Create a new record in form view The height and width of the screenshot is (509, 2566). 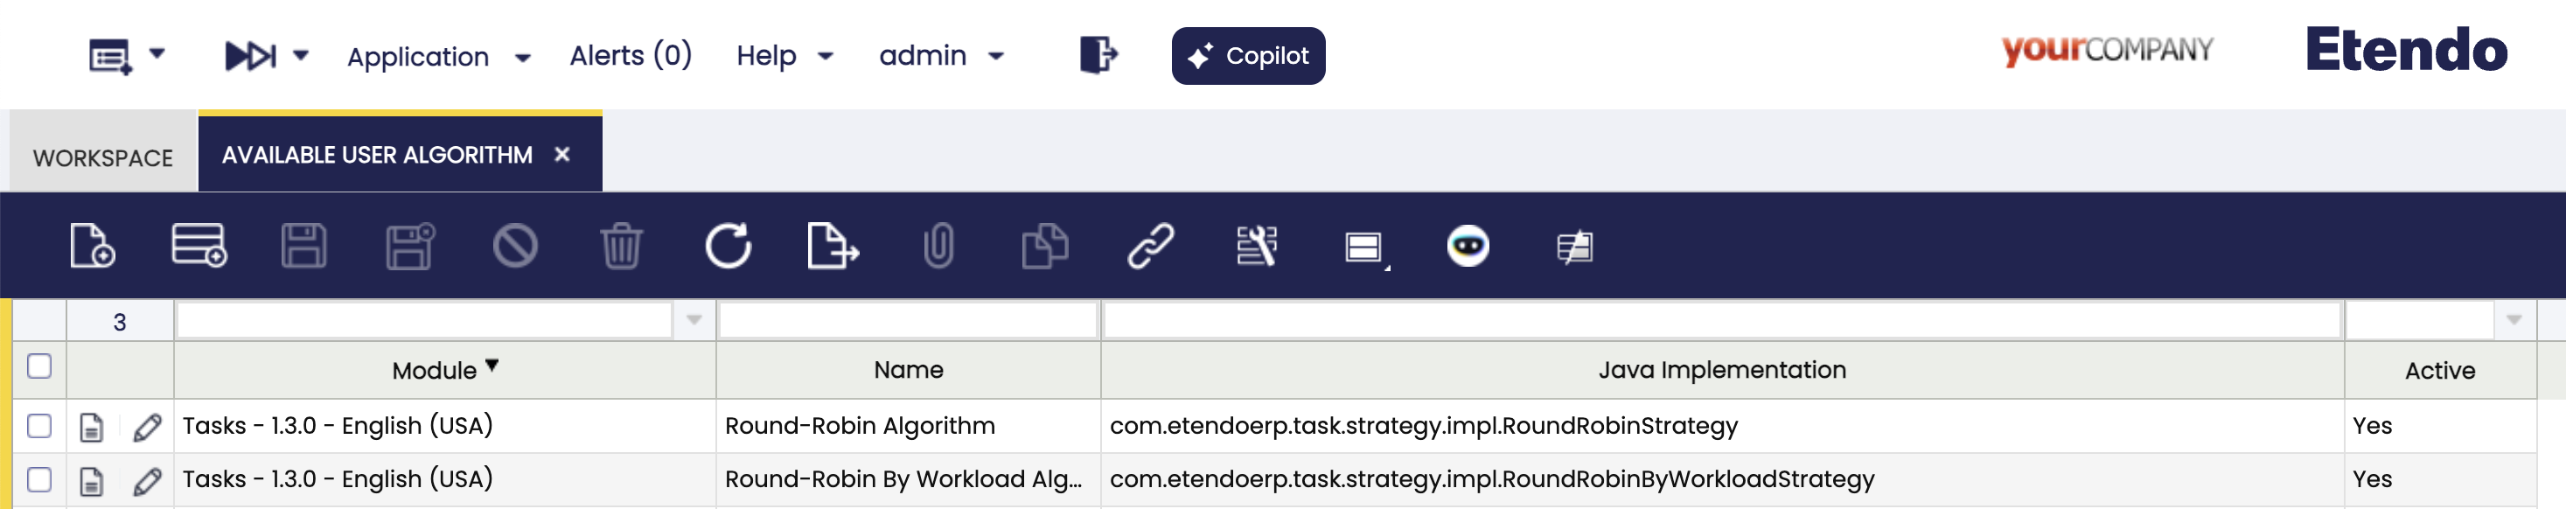(x=92, y=246)
